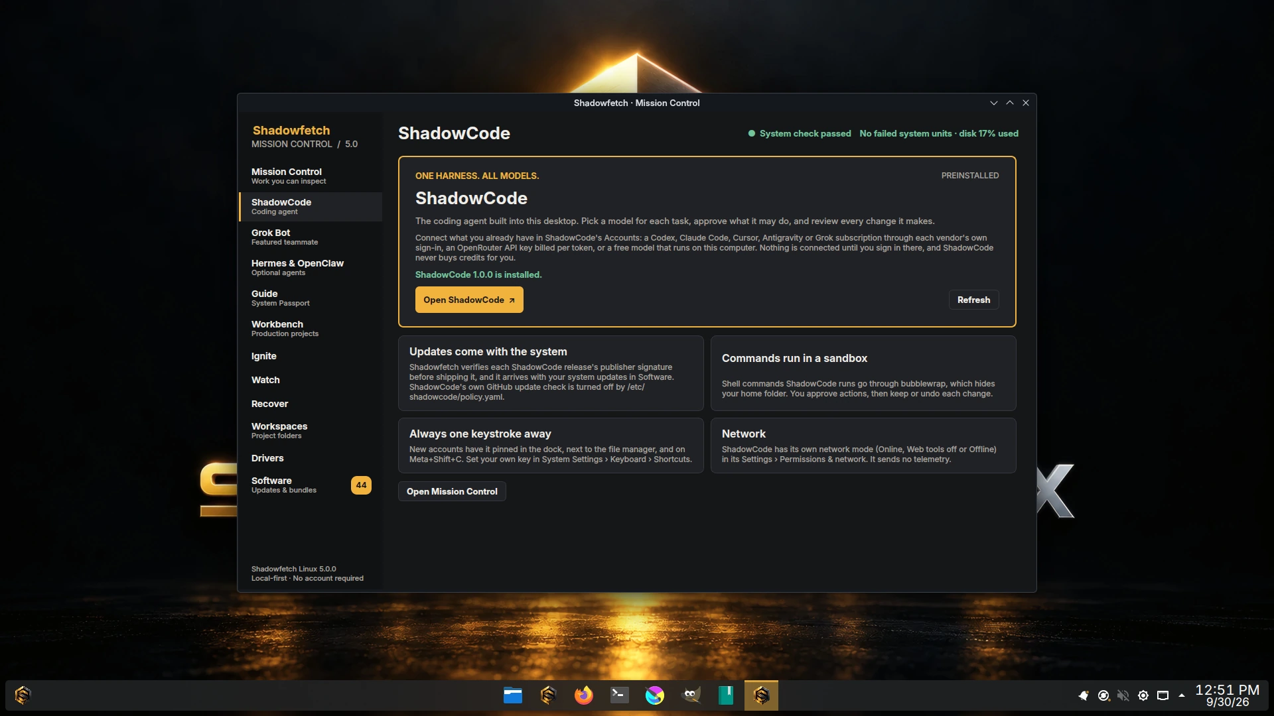
Task: Open the display configuration tray icon
Action: click(x=1163, y=695)
